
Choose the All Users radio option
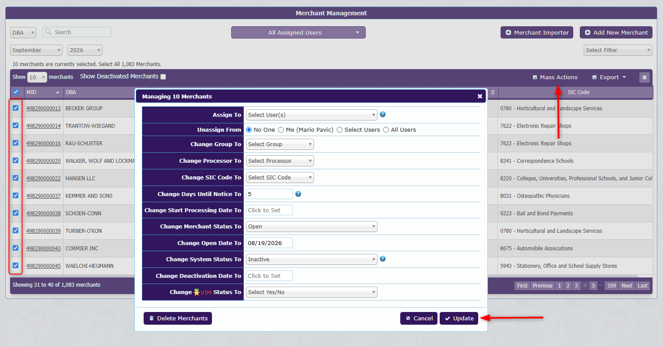click(x=386, y=130)
